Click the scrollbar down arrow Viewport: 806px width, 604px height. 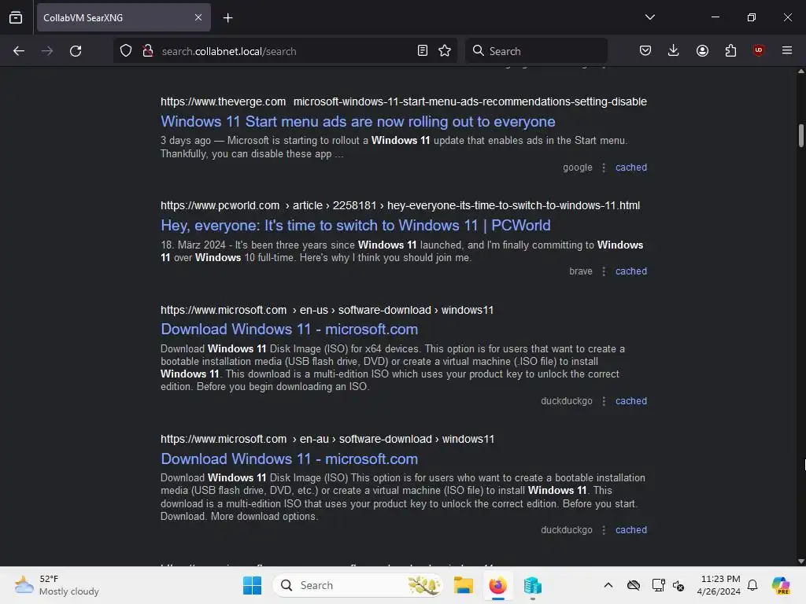800,562
